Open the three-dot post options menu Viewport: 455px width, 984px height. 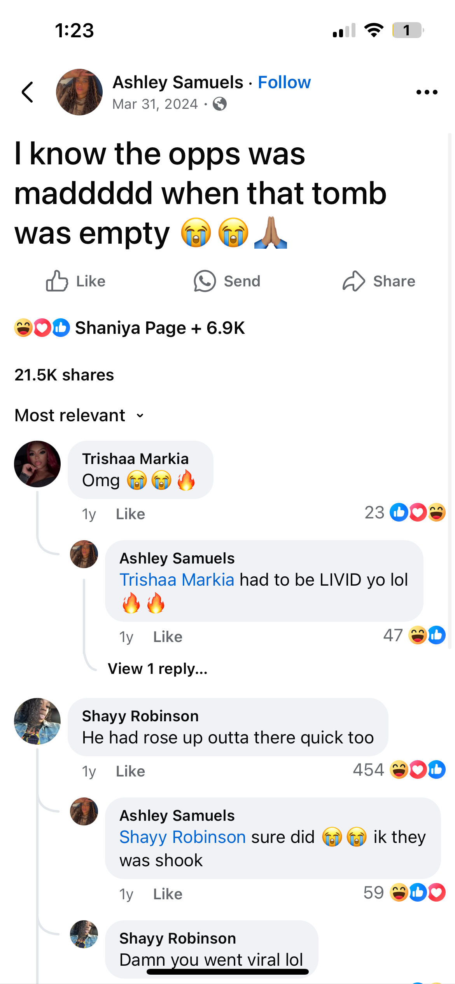(427, 92)
